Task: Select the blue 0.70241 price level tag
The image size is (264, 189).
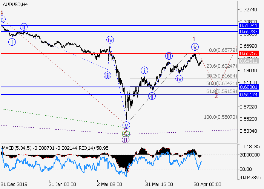Action: [x=248, y=25]
